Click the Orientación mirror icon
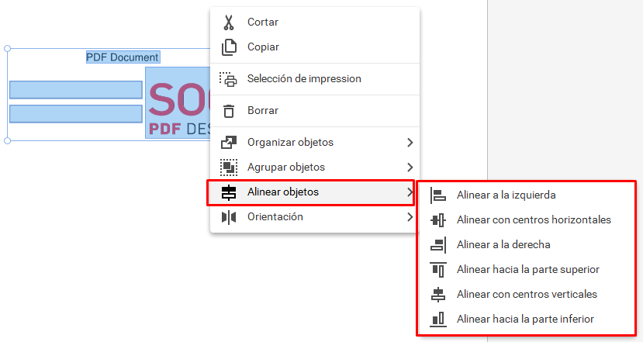 coord(229,217)
